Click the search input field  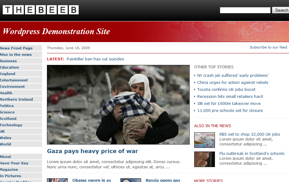[x=245, y=10]
